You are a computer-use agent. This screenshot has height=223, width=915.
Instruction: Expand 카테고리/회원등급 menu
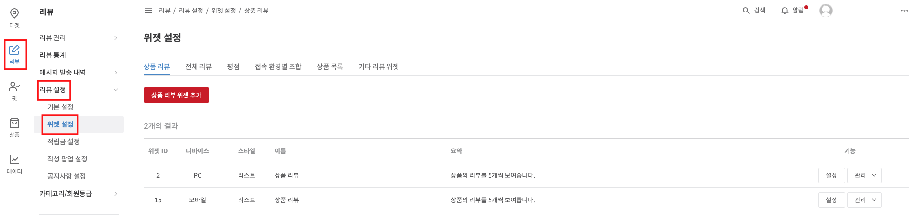[x=116, y=194]
